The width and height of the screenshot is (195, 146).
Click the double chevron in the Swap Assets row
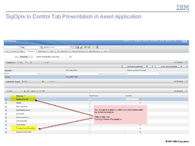pos(140,125)
